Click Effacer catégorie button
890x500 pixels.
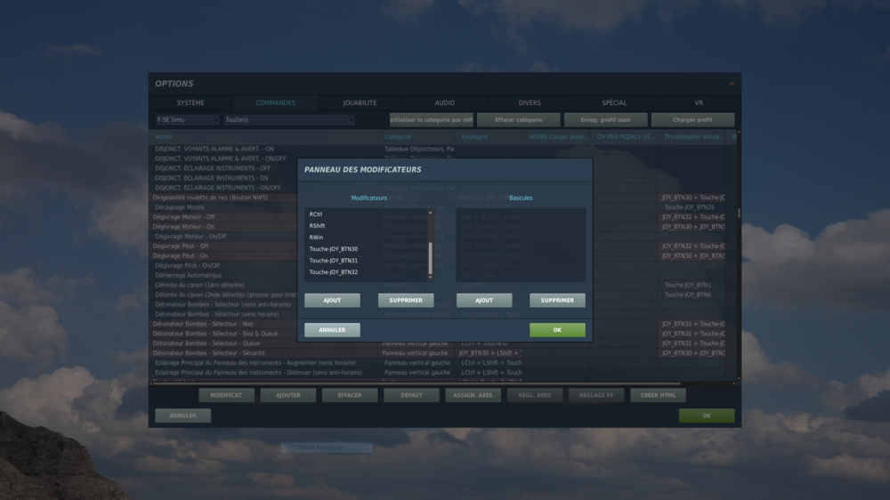click(x=518, y=120)
